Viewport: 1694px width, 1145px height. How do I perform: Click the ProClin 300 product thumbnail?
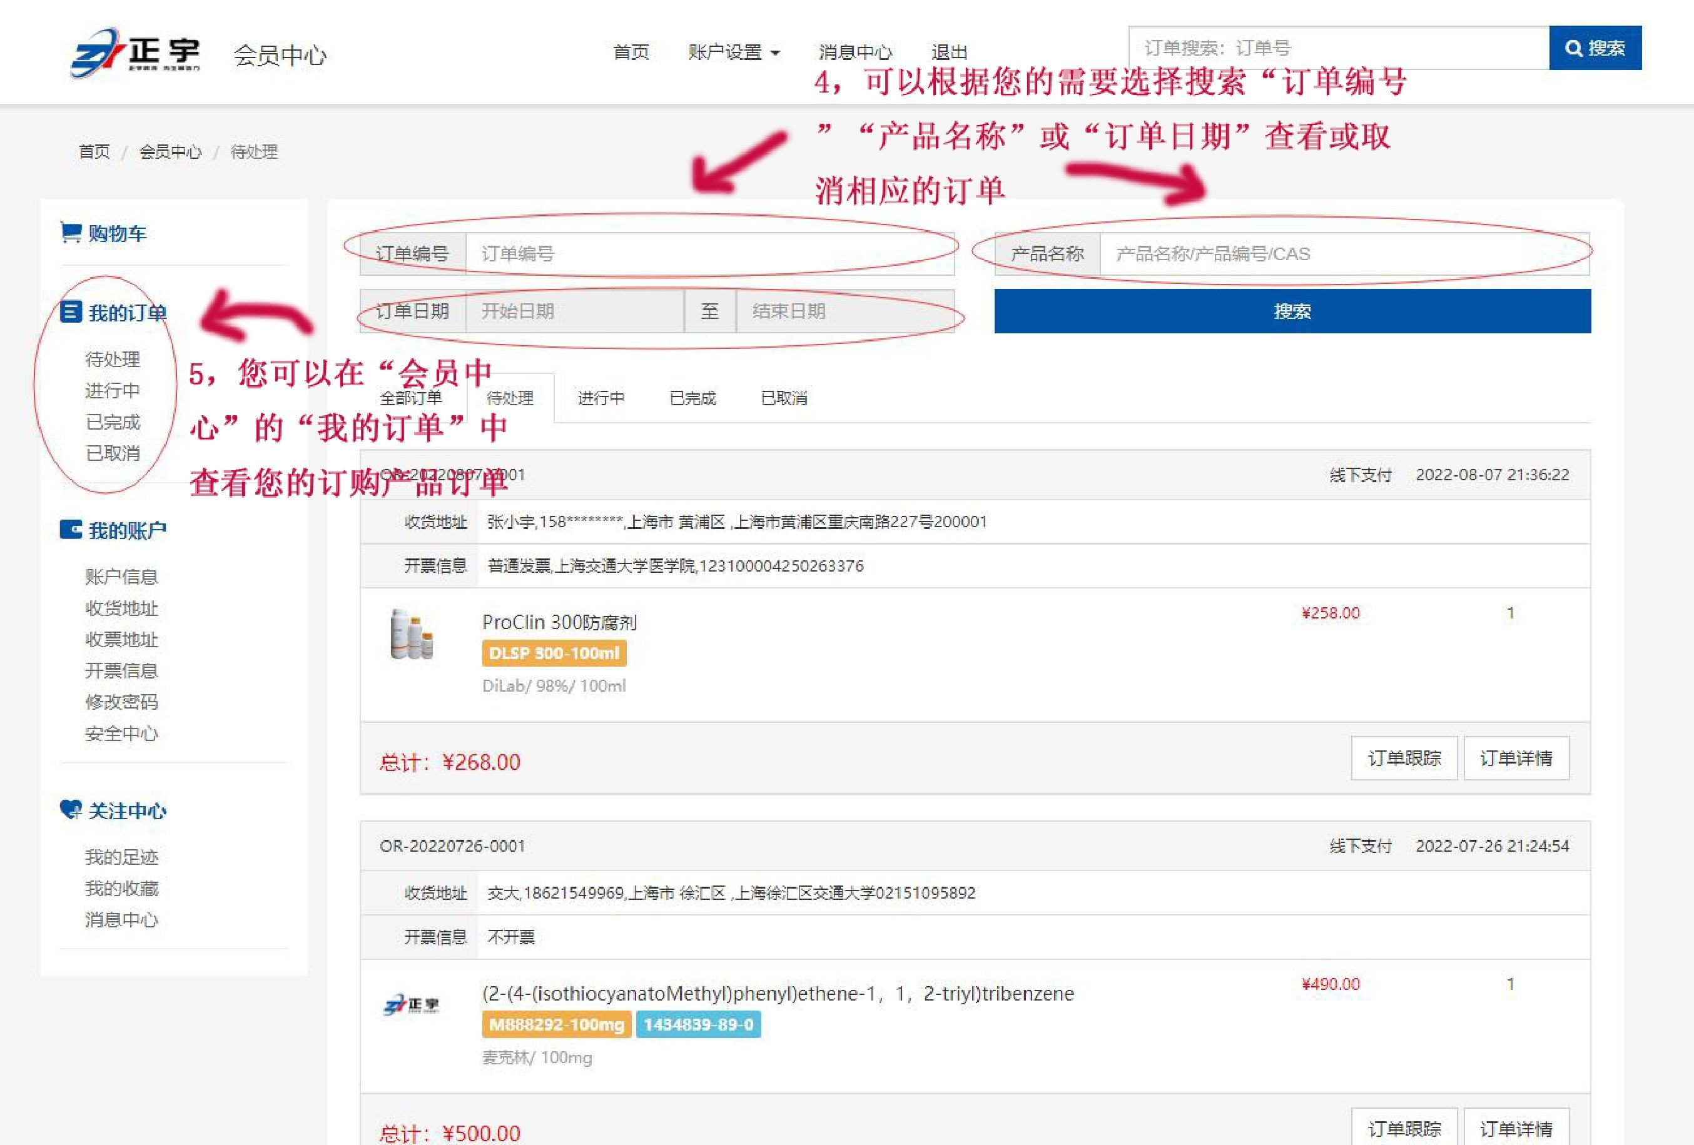point(410,634)
